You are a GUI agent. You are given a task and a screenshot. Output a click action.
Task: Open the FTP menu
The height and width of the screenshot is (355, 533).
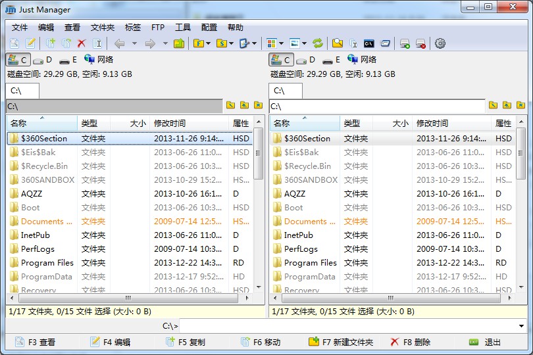point(158,27)
